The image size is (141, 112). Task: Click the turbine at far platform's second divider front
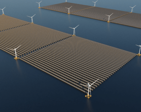109,18
